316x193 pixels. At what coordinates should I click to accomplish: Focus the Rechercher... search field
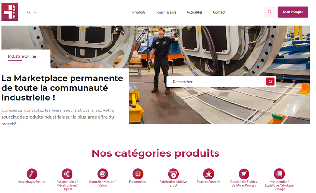216,82
